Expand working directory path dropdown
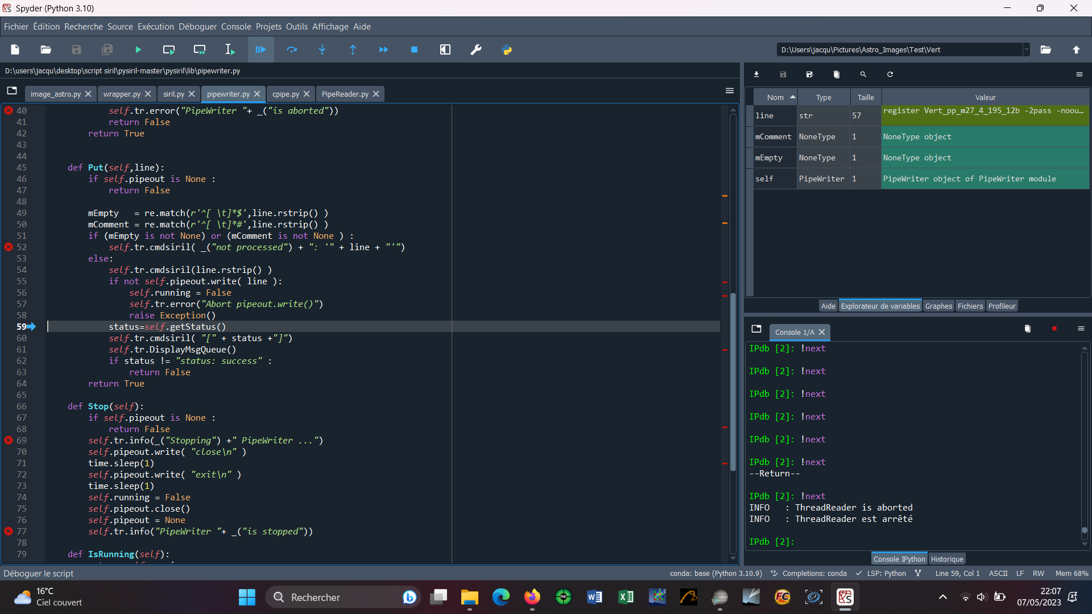The width and height of the screenshot is (1092, 614). (x=1026, y=50)
